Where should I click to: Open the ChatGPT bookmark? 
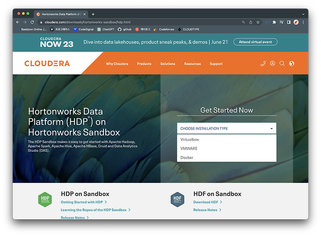(x=106, y=29)
